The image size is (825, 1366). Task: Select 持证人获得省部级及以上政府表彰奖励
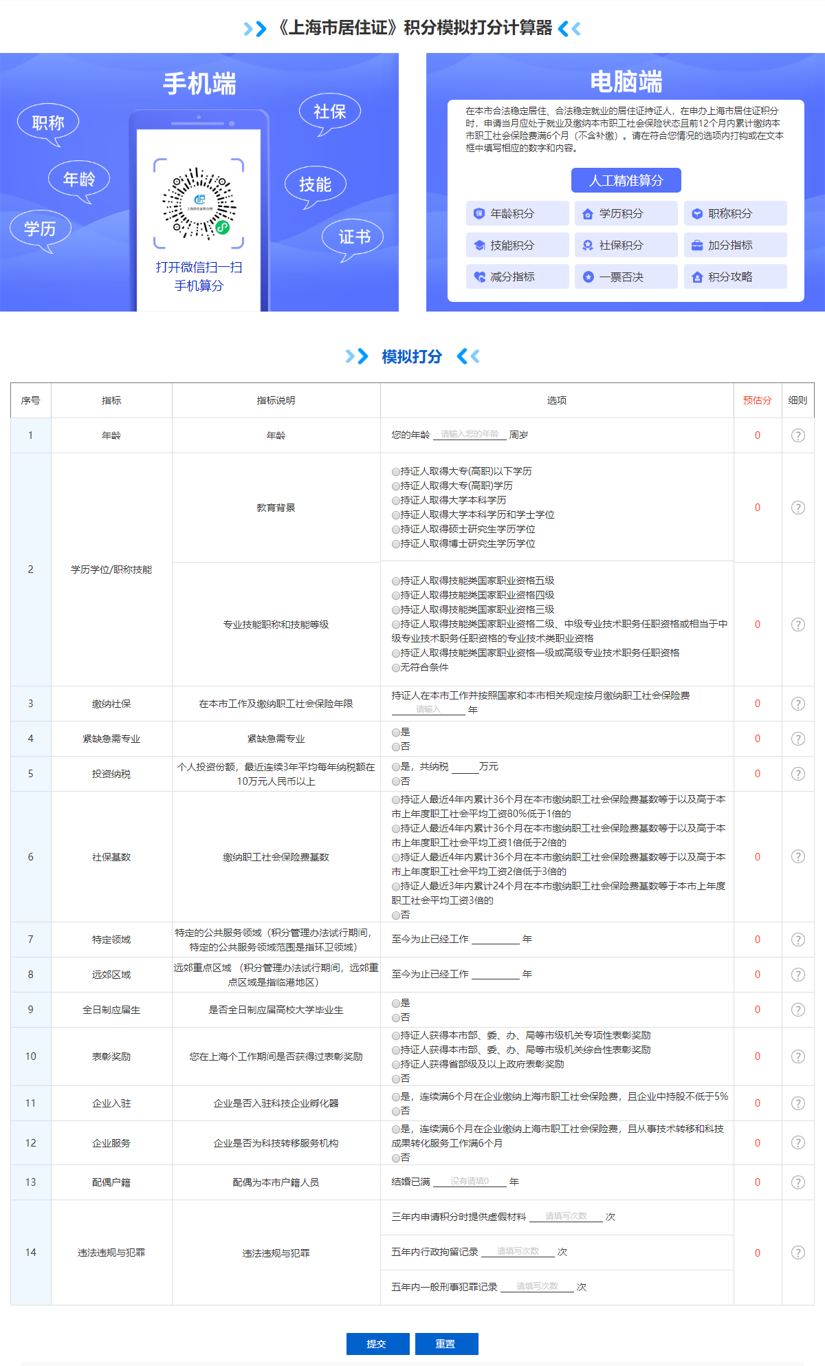click(x=396, y=1065)
